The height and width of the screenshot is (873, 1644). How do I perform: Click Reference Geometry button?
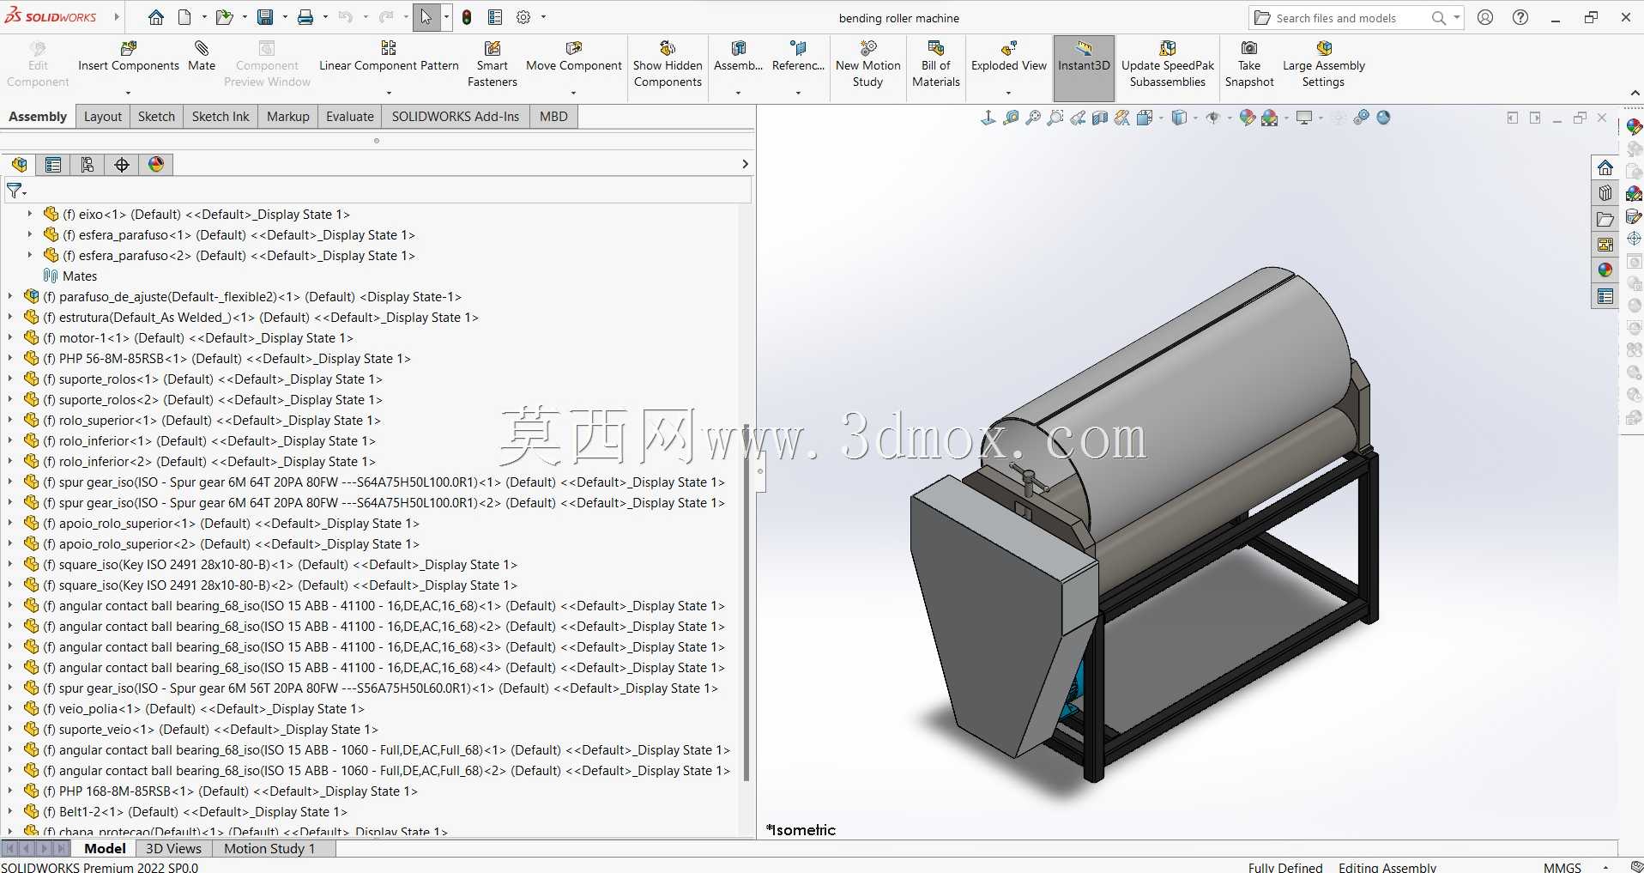point(798,58)
